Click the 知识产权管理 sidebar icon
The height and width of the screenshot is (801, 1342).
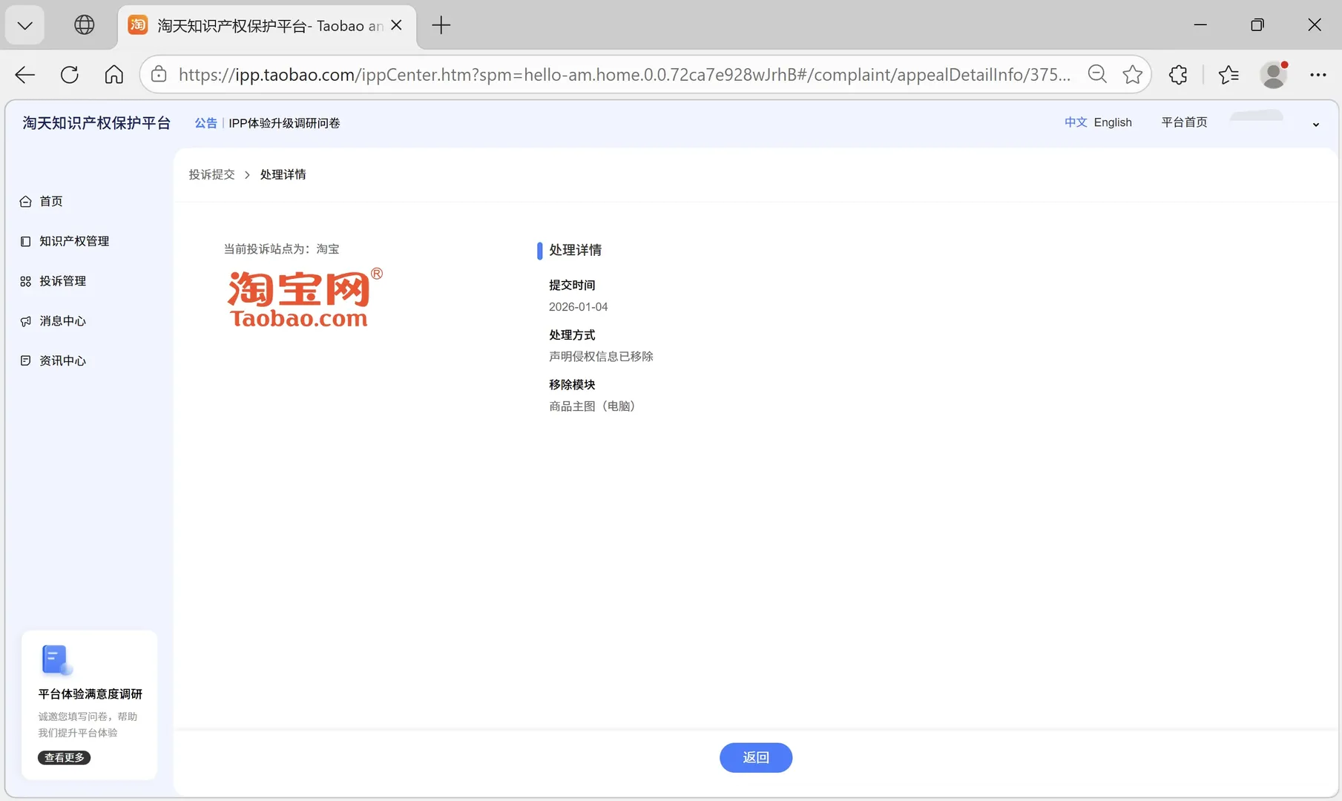click(x=25, y=241)
